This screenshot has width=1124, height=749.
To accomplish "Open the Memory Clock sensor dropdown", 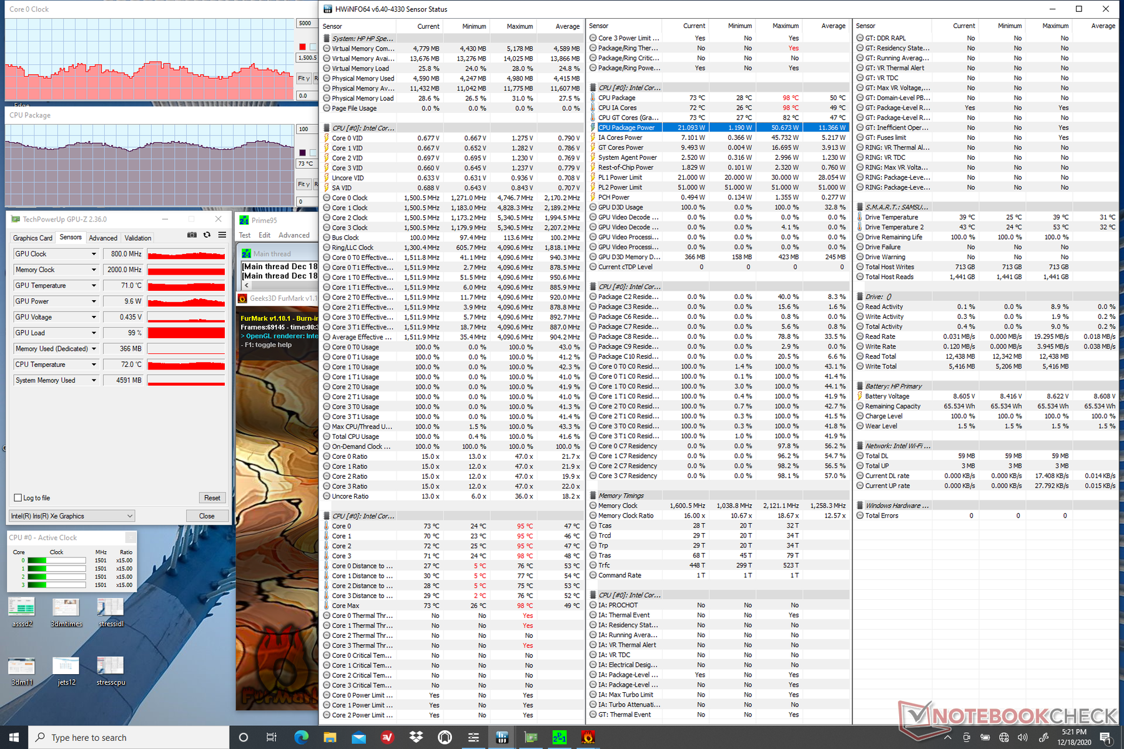I will [94, 270].
